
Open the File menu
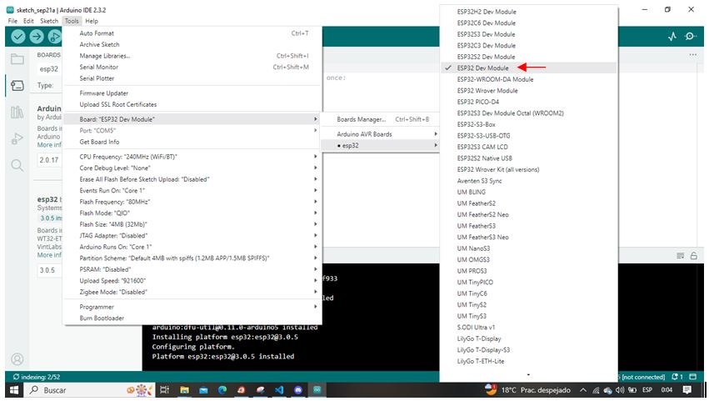(12, 21)
